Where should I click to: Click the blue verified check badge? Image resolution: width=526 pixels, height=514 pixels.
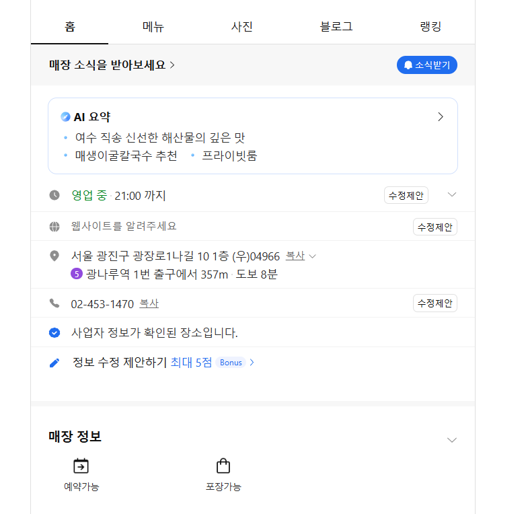[54, 332]
